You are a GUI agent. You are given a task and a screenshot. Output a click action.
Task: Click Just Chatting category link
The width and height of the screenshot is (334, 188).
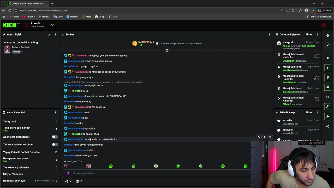(x=308, y=46)
